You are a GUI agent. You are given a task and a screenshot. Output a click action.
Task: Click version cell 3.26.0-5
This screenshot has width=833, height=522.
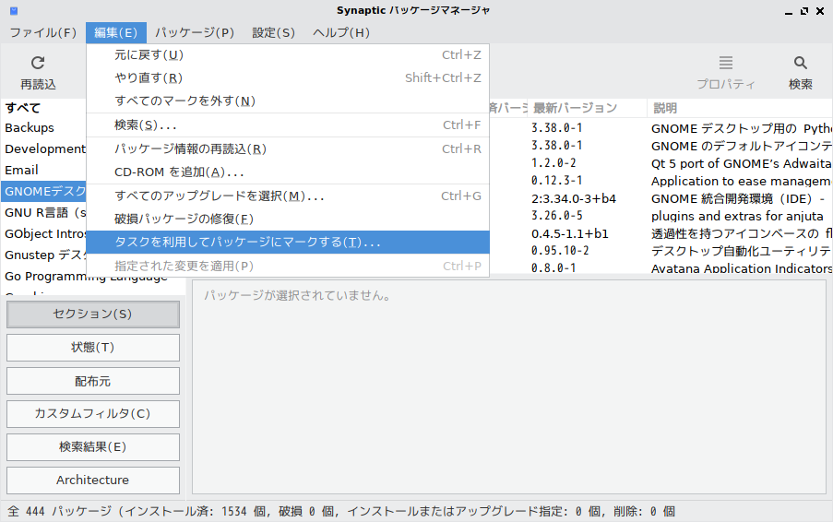tap(557, 216)
